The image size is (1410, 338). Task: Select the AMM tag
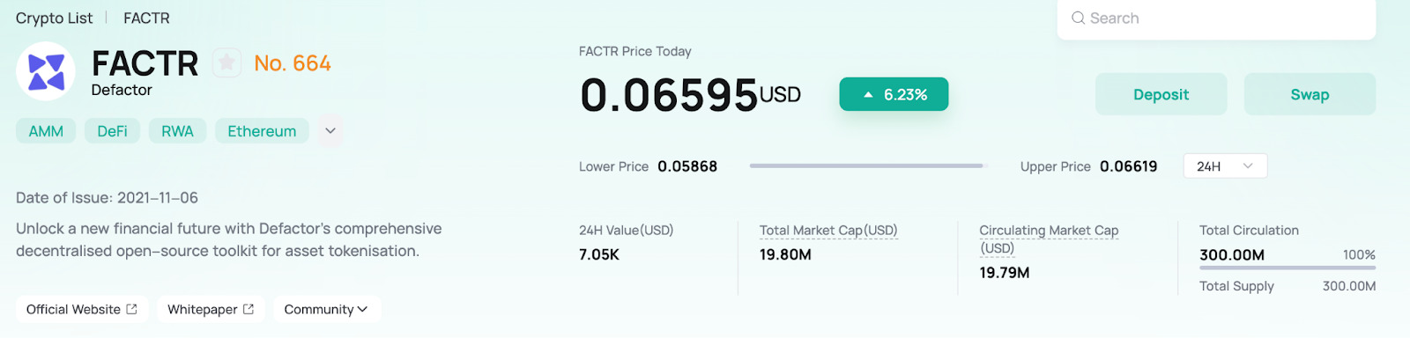coord(46,131)
